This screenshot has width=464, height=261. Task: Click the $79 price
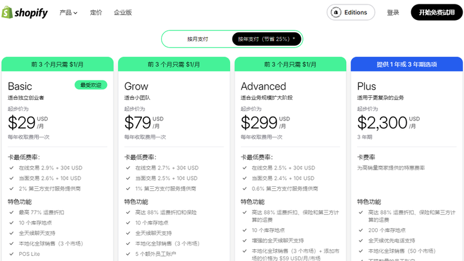click(x=138, y=122)
